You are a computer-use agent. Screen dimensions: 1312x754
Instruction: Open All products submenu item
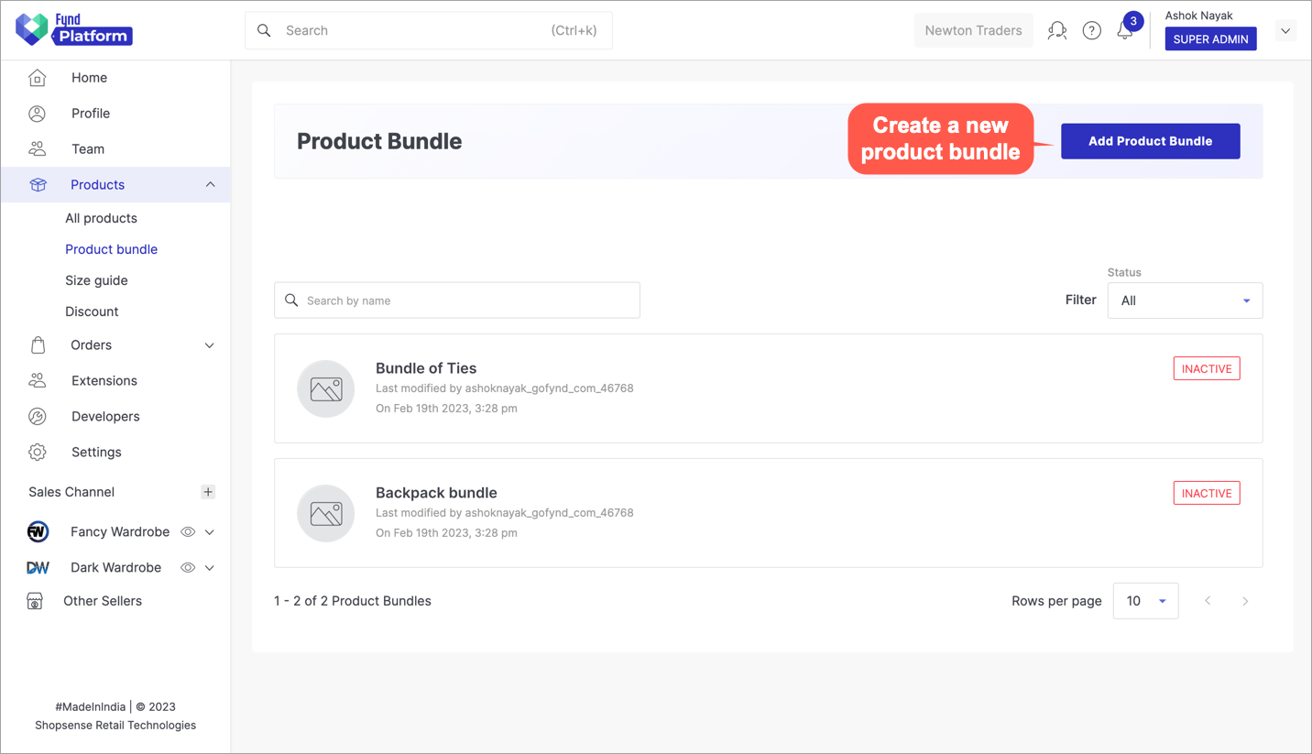tap(101, 218)
